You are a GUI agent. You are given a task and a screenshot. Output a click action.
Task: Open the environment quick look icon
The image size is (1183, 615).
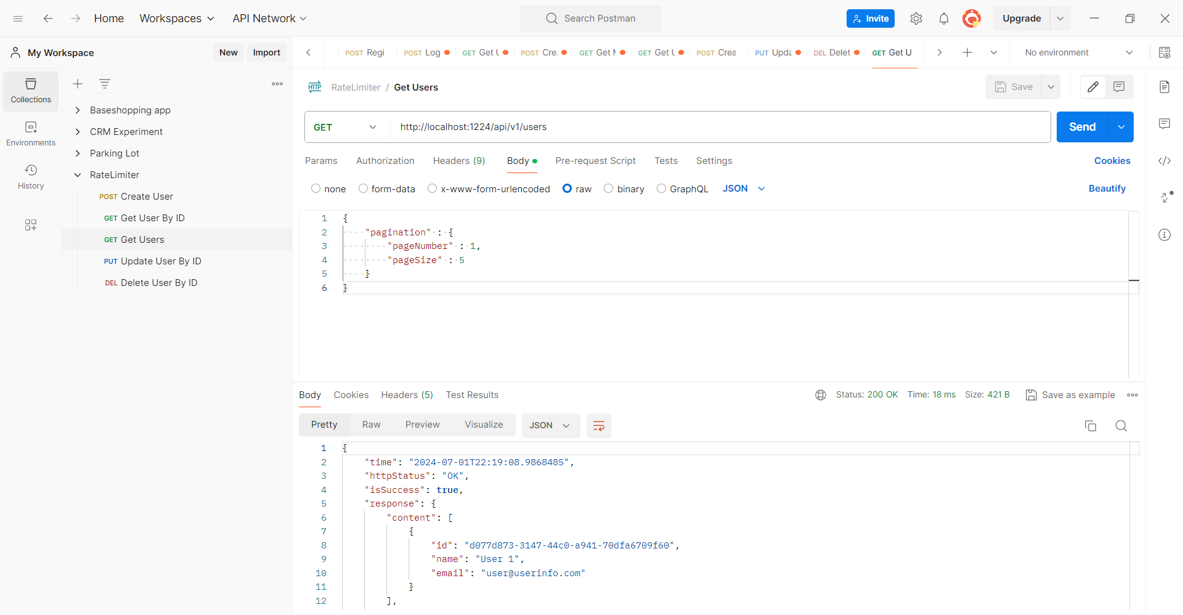(x=1165, y=52)
